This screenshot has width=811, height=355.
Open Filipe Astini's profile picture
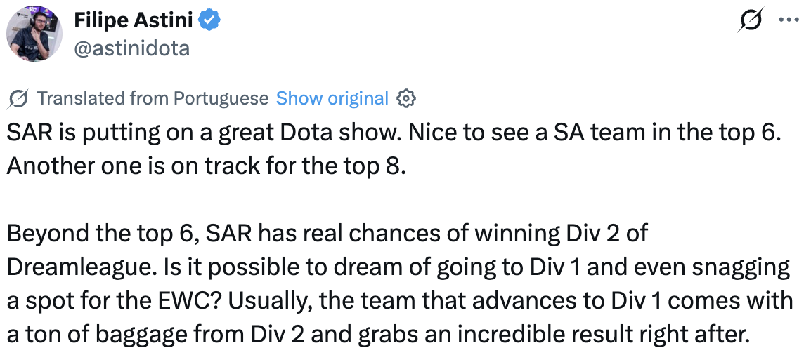(32, 36)
